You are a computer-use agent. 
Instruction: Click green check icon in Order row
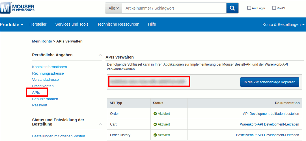click(155, 114)
